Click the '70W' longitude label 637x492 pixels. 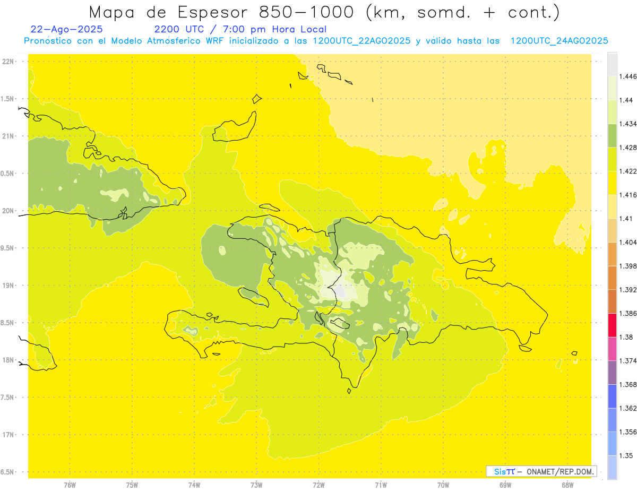(x=443, y=485)
